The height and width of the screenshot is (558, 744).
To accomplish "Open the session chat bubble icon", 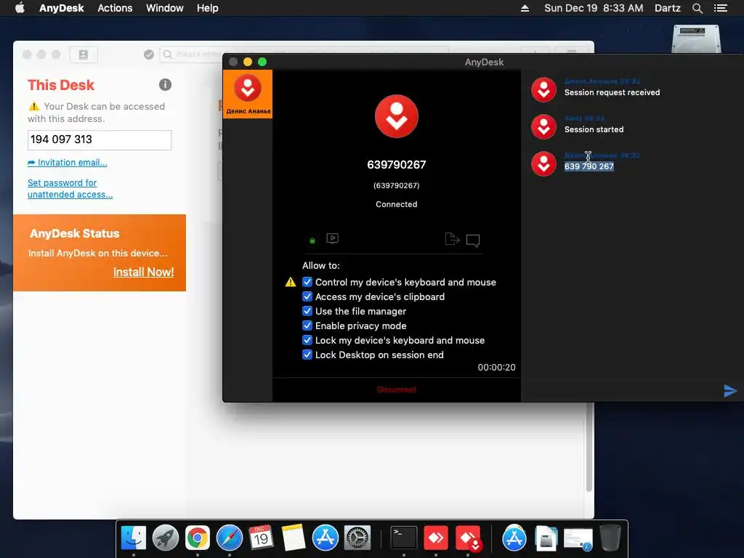I will 473,240.
